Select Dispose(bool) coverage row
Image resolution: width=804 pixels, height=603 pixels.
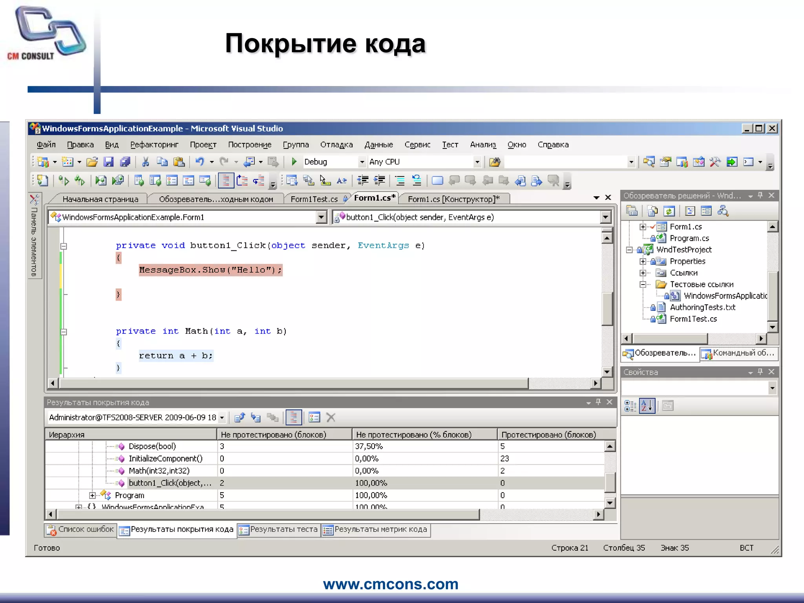324,446
